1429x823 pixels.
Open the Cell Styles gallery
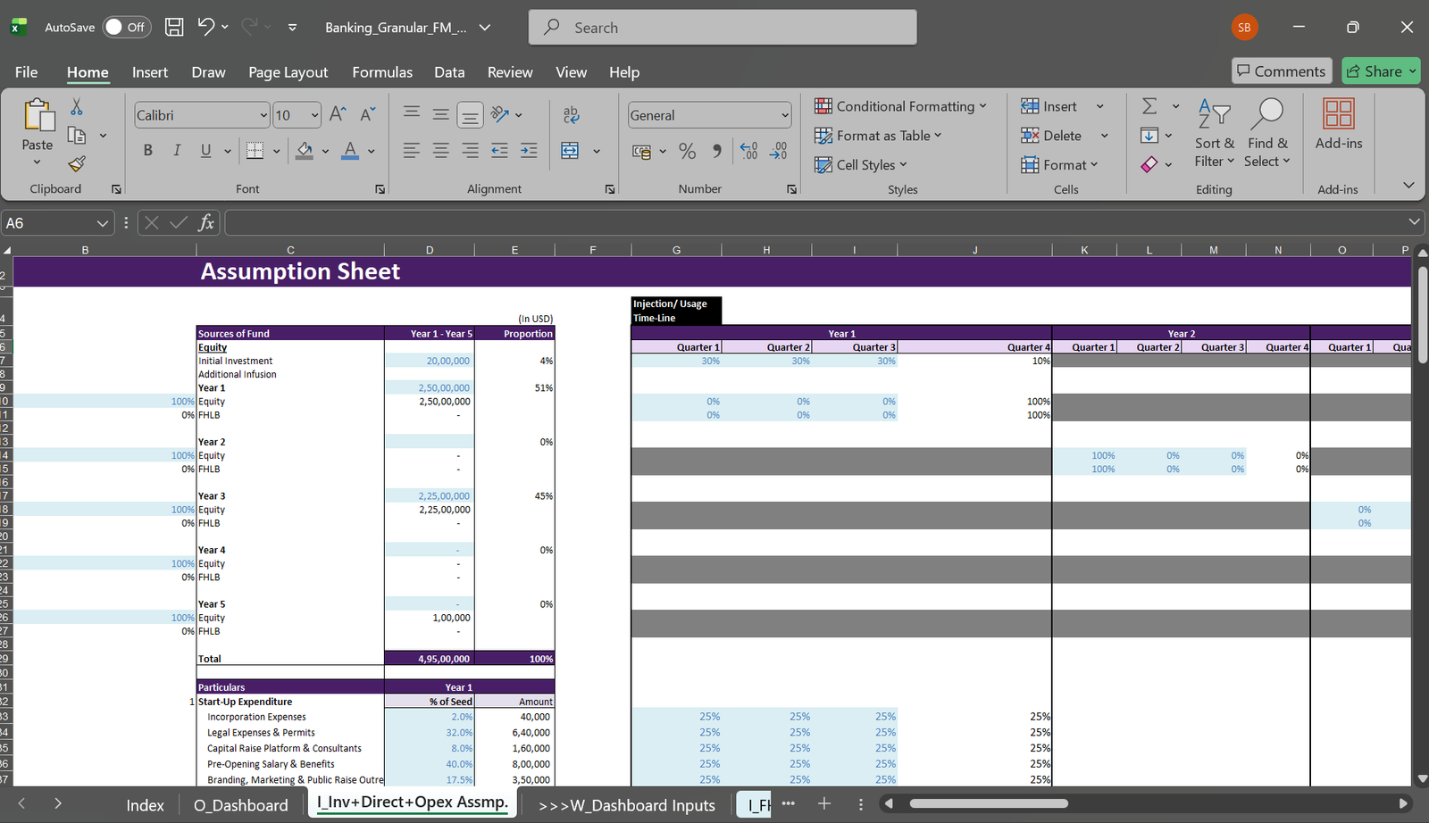(860, 165)
